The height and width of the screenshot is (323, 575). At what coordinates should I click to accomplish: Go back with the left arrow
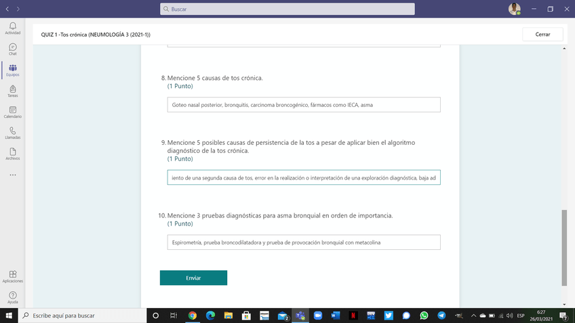(7, 9)
